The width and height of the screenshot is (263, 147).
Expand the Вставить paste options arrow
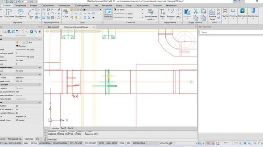point(187,19)
